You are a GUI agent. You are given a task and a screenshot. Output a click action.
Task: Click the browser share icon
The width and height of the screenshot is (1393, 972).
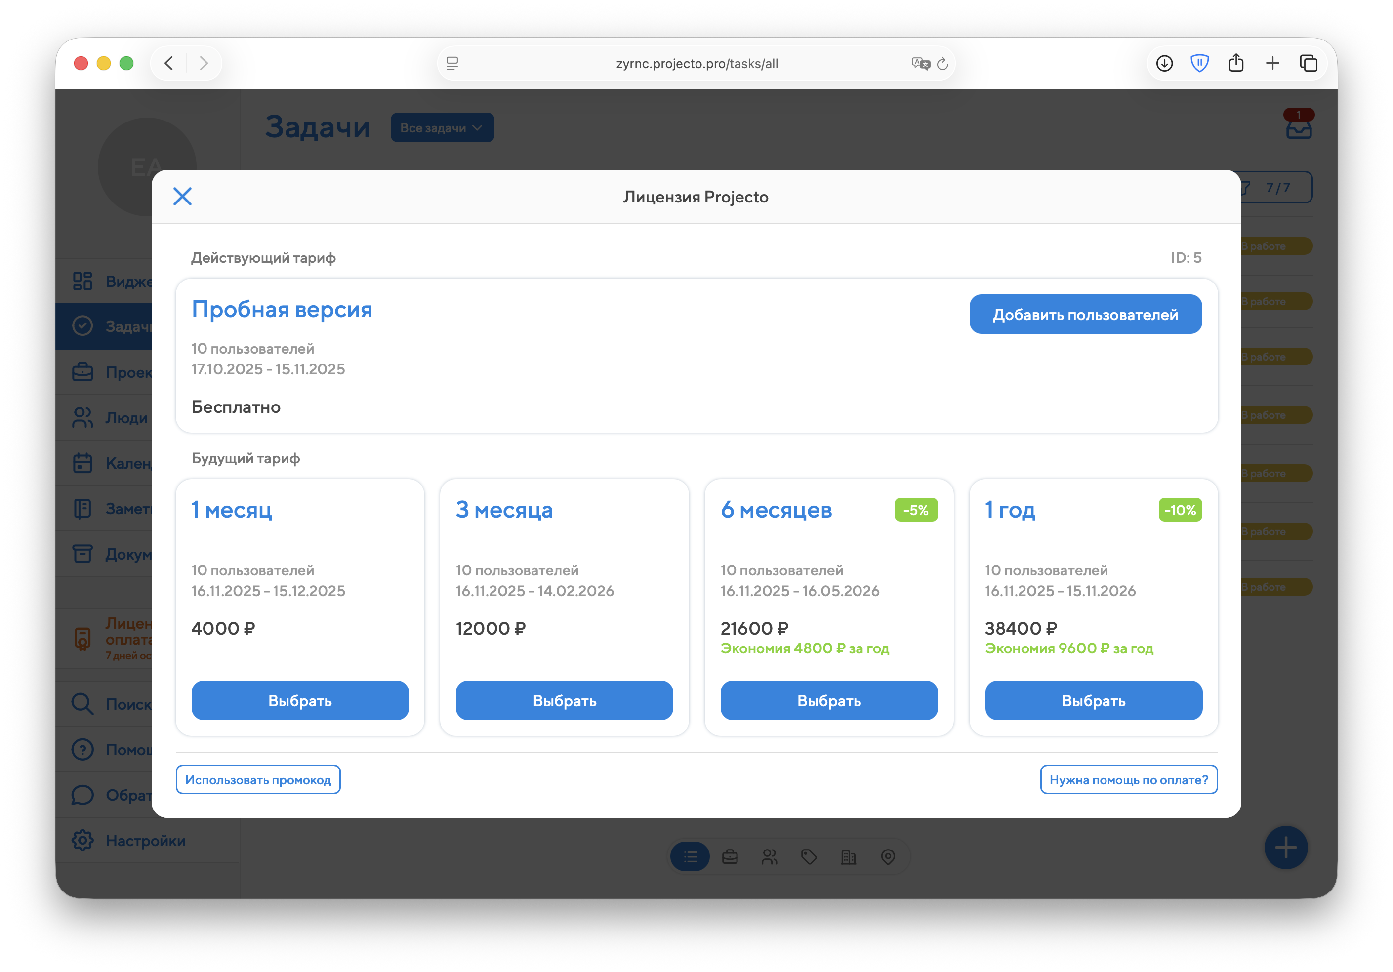(1236, 63)
